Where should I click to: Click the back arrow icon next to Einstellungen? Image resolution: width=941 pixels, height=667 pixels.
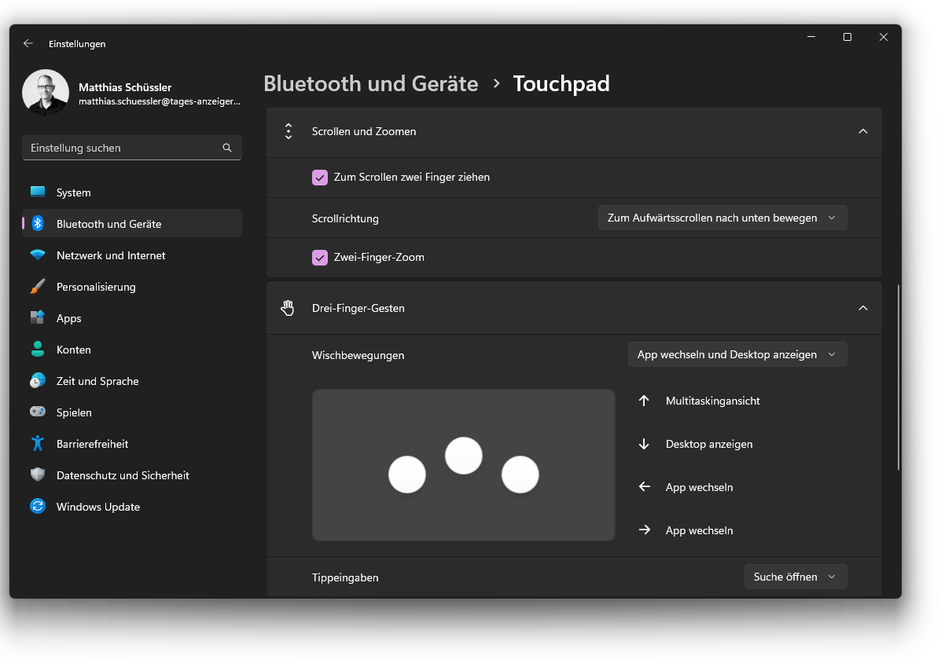tap(28, 43)
